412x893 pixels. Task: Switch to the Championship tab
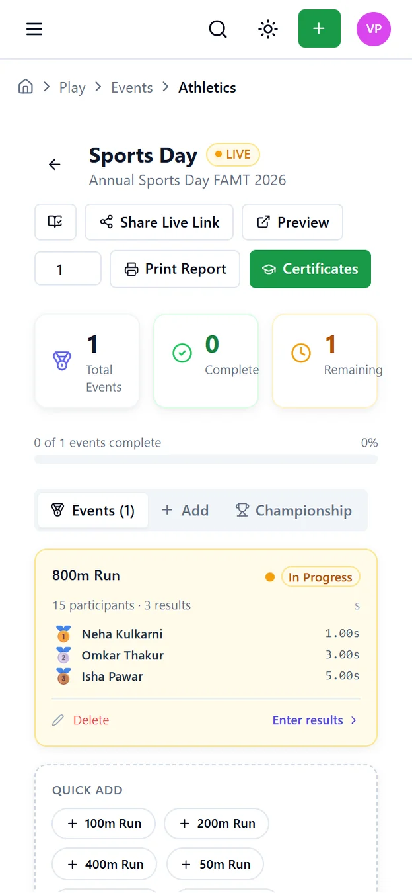294,510
